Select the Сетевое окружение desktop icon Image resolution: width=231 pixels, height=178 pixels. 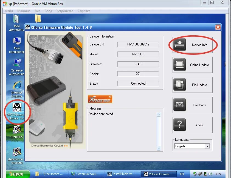pos(16,67)
